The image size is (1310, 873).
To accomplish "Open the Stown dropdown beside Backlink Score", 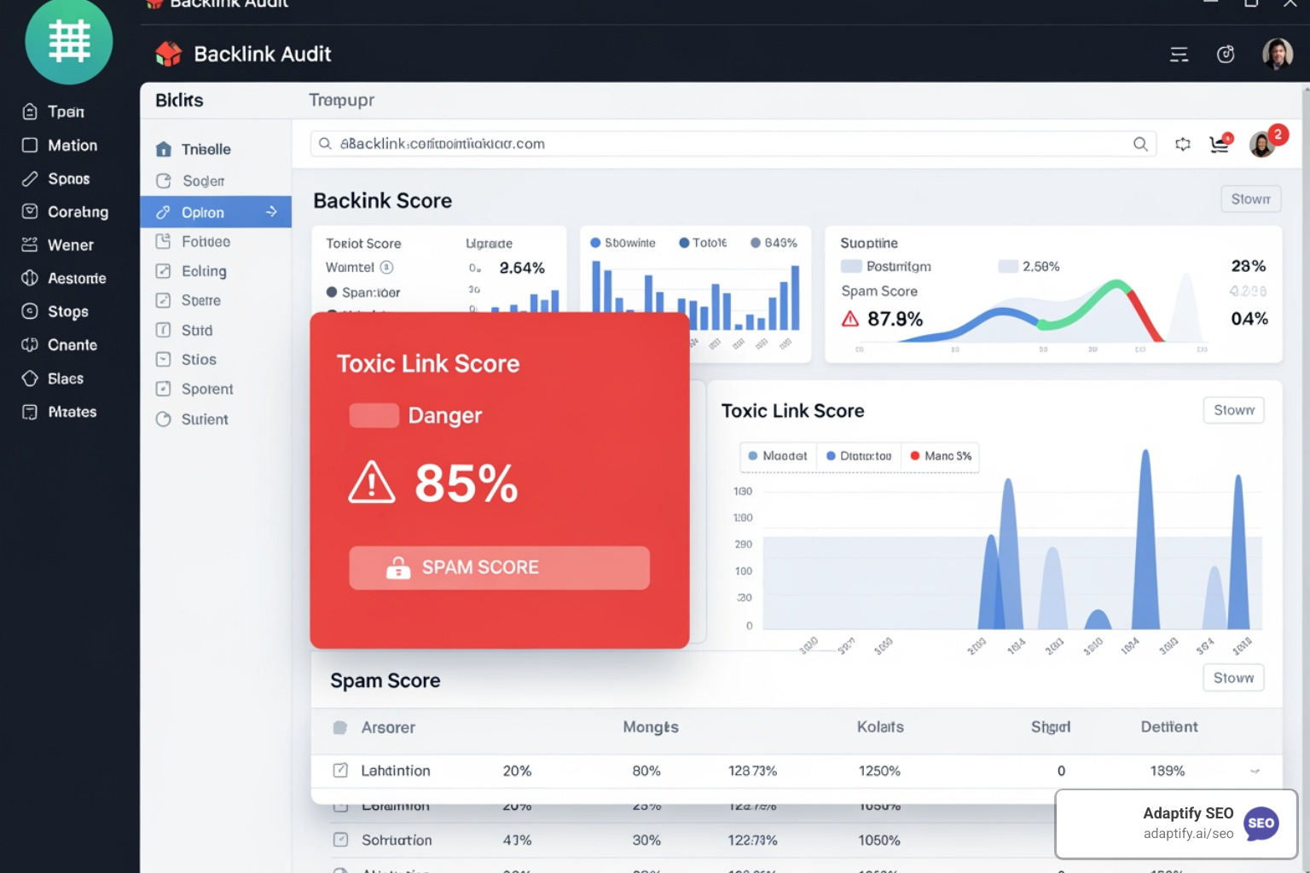I will pos(1250,199).
